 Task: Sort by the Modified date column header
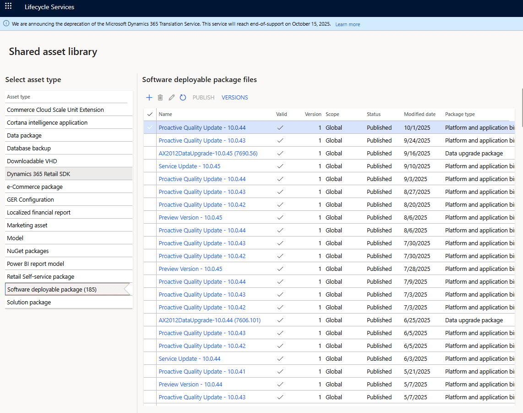[x=419, y=115]
